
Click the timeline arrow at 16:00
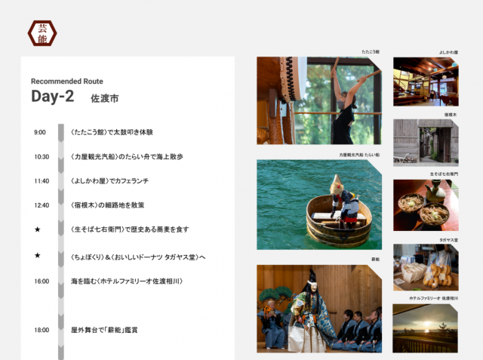point(61,290)
